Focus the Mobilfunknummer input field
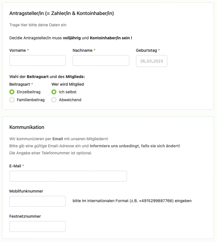The image size is (217, 242). pyautogui.click(x=38, y=201)
